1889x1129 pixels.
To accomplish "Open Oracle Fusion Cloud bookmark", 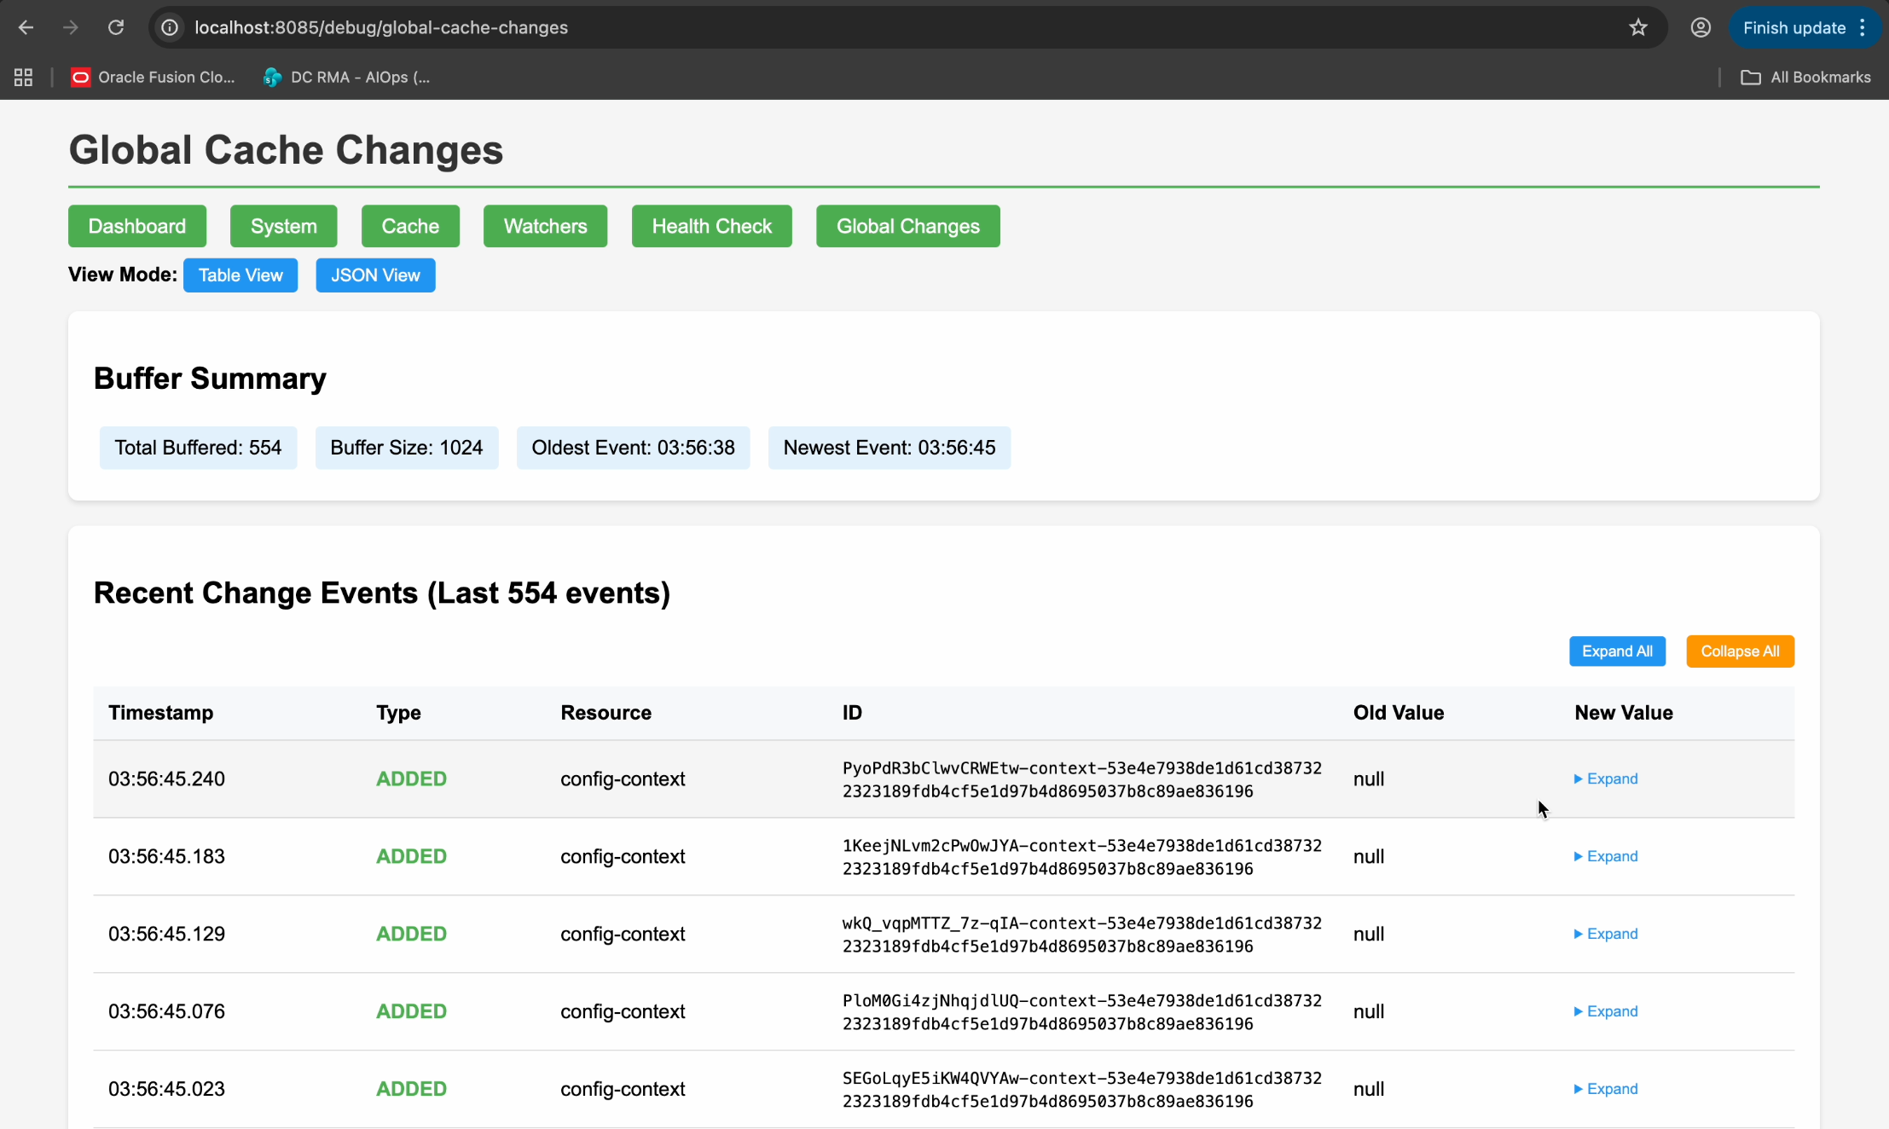I will point(154,78).
